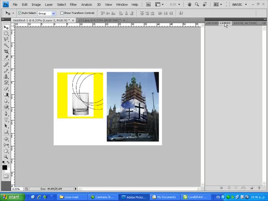Click Rotate View tool in application bar
The height and width of the screenshot is (201, 268).
click(205, 5)
